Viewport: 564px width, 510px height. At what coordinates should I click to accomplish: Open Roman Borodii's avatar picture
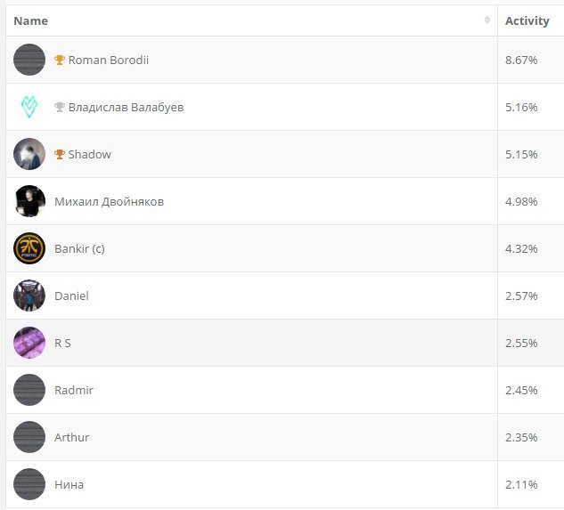(x=29, y=60)
